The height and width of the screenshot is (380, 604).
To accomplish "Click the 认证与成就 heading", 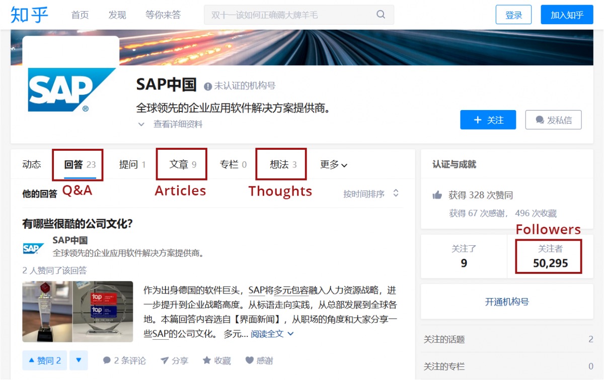I will pos(454,164).
